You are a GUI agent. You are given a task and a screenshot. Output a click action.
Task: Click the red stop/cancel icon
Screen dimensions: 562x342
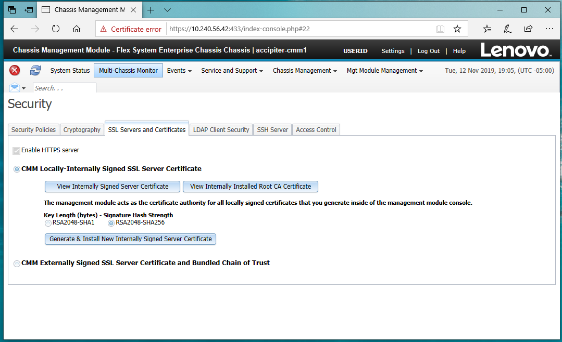coord(15,70)
